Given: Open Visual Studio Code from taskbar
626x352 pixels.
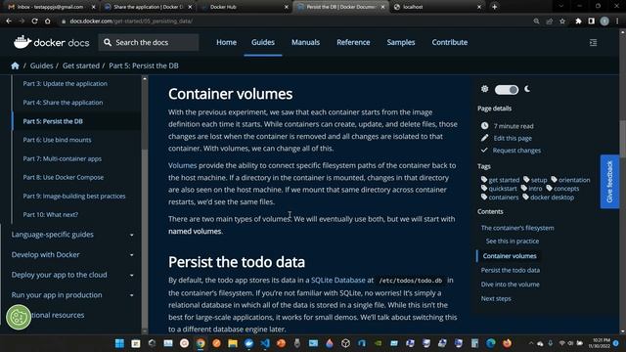Looking at the screenshot, I should click(x=265, y=343).
